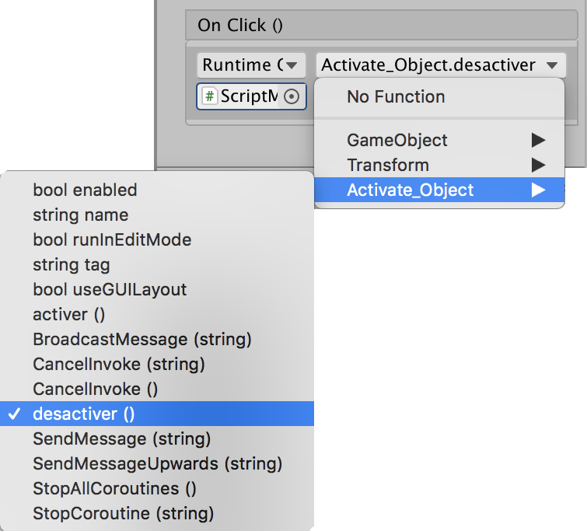Select bool runInEditMode option
Viewport: 587px width, 531px height.
pyautogui.click(x=112, y=239)
